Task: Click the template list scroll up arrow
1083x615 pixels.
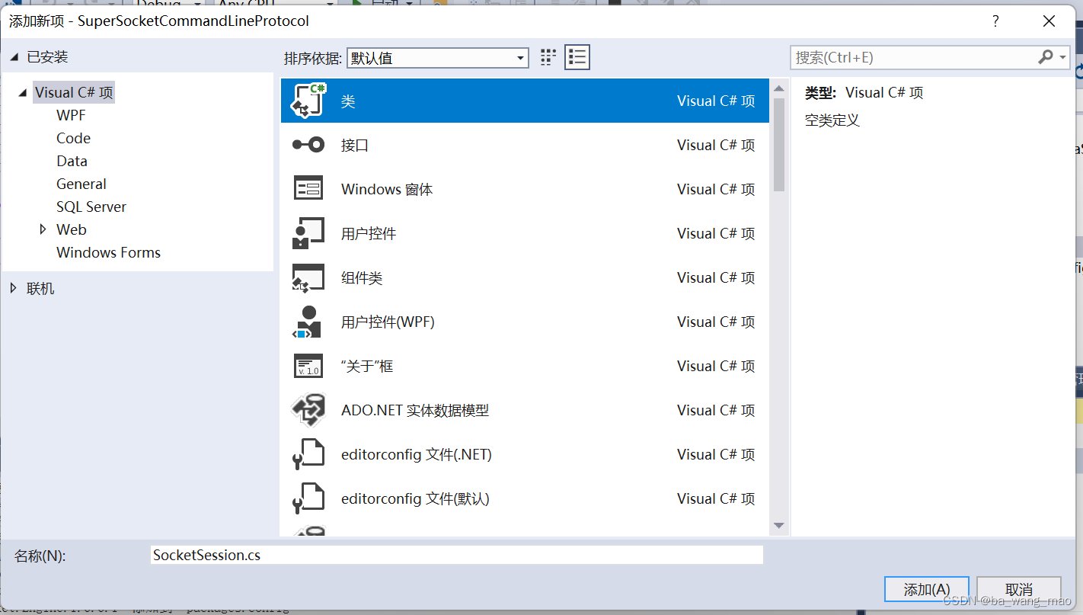Action: 778,88
